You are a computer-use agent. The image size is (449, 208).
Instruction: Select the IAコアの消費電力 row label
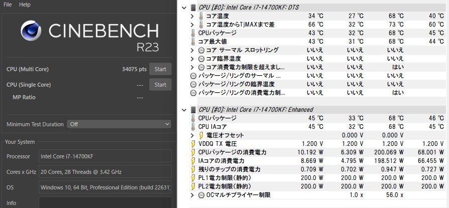[221, 161]
